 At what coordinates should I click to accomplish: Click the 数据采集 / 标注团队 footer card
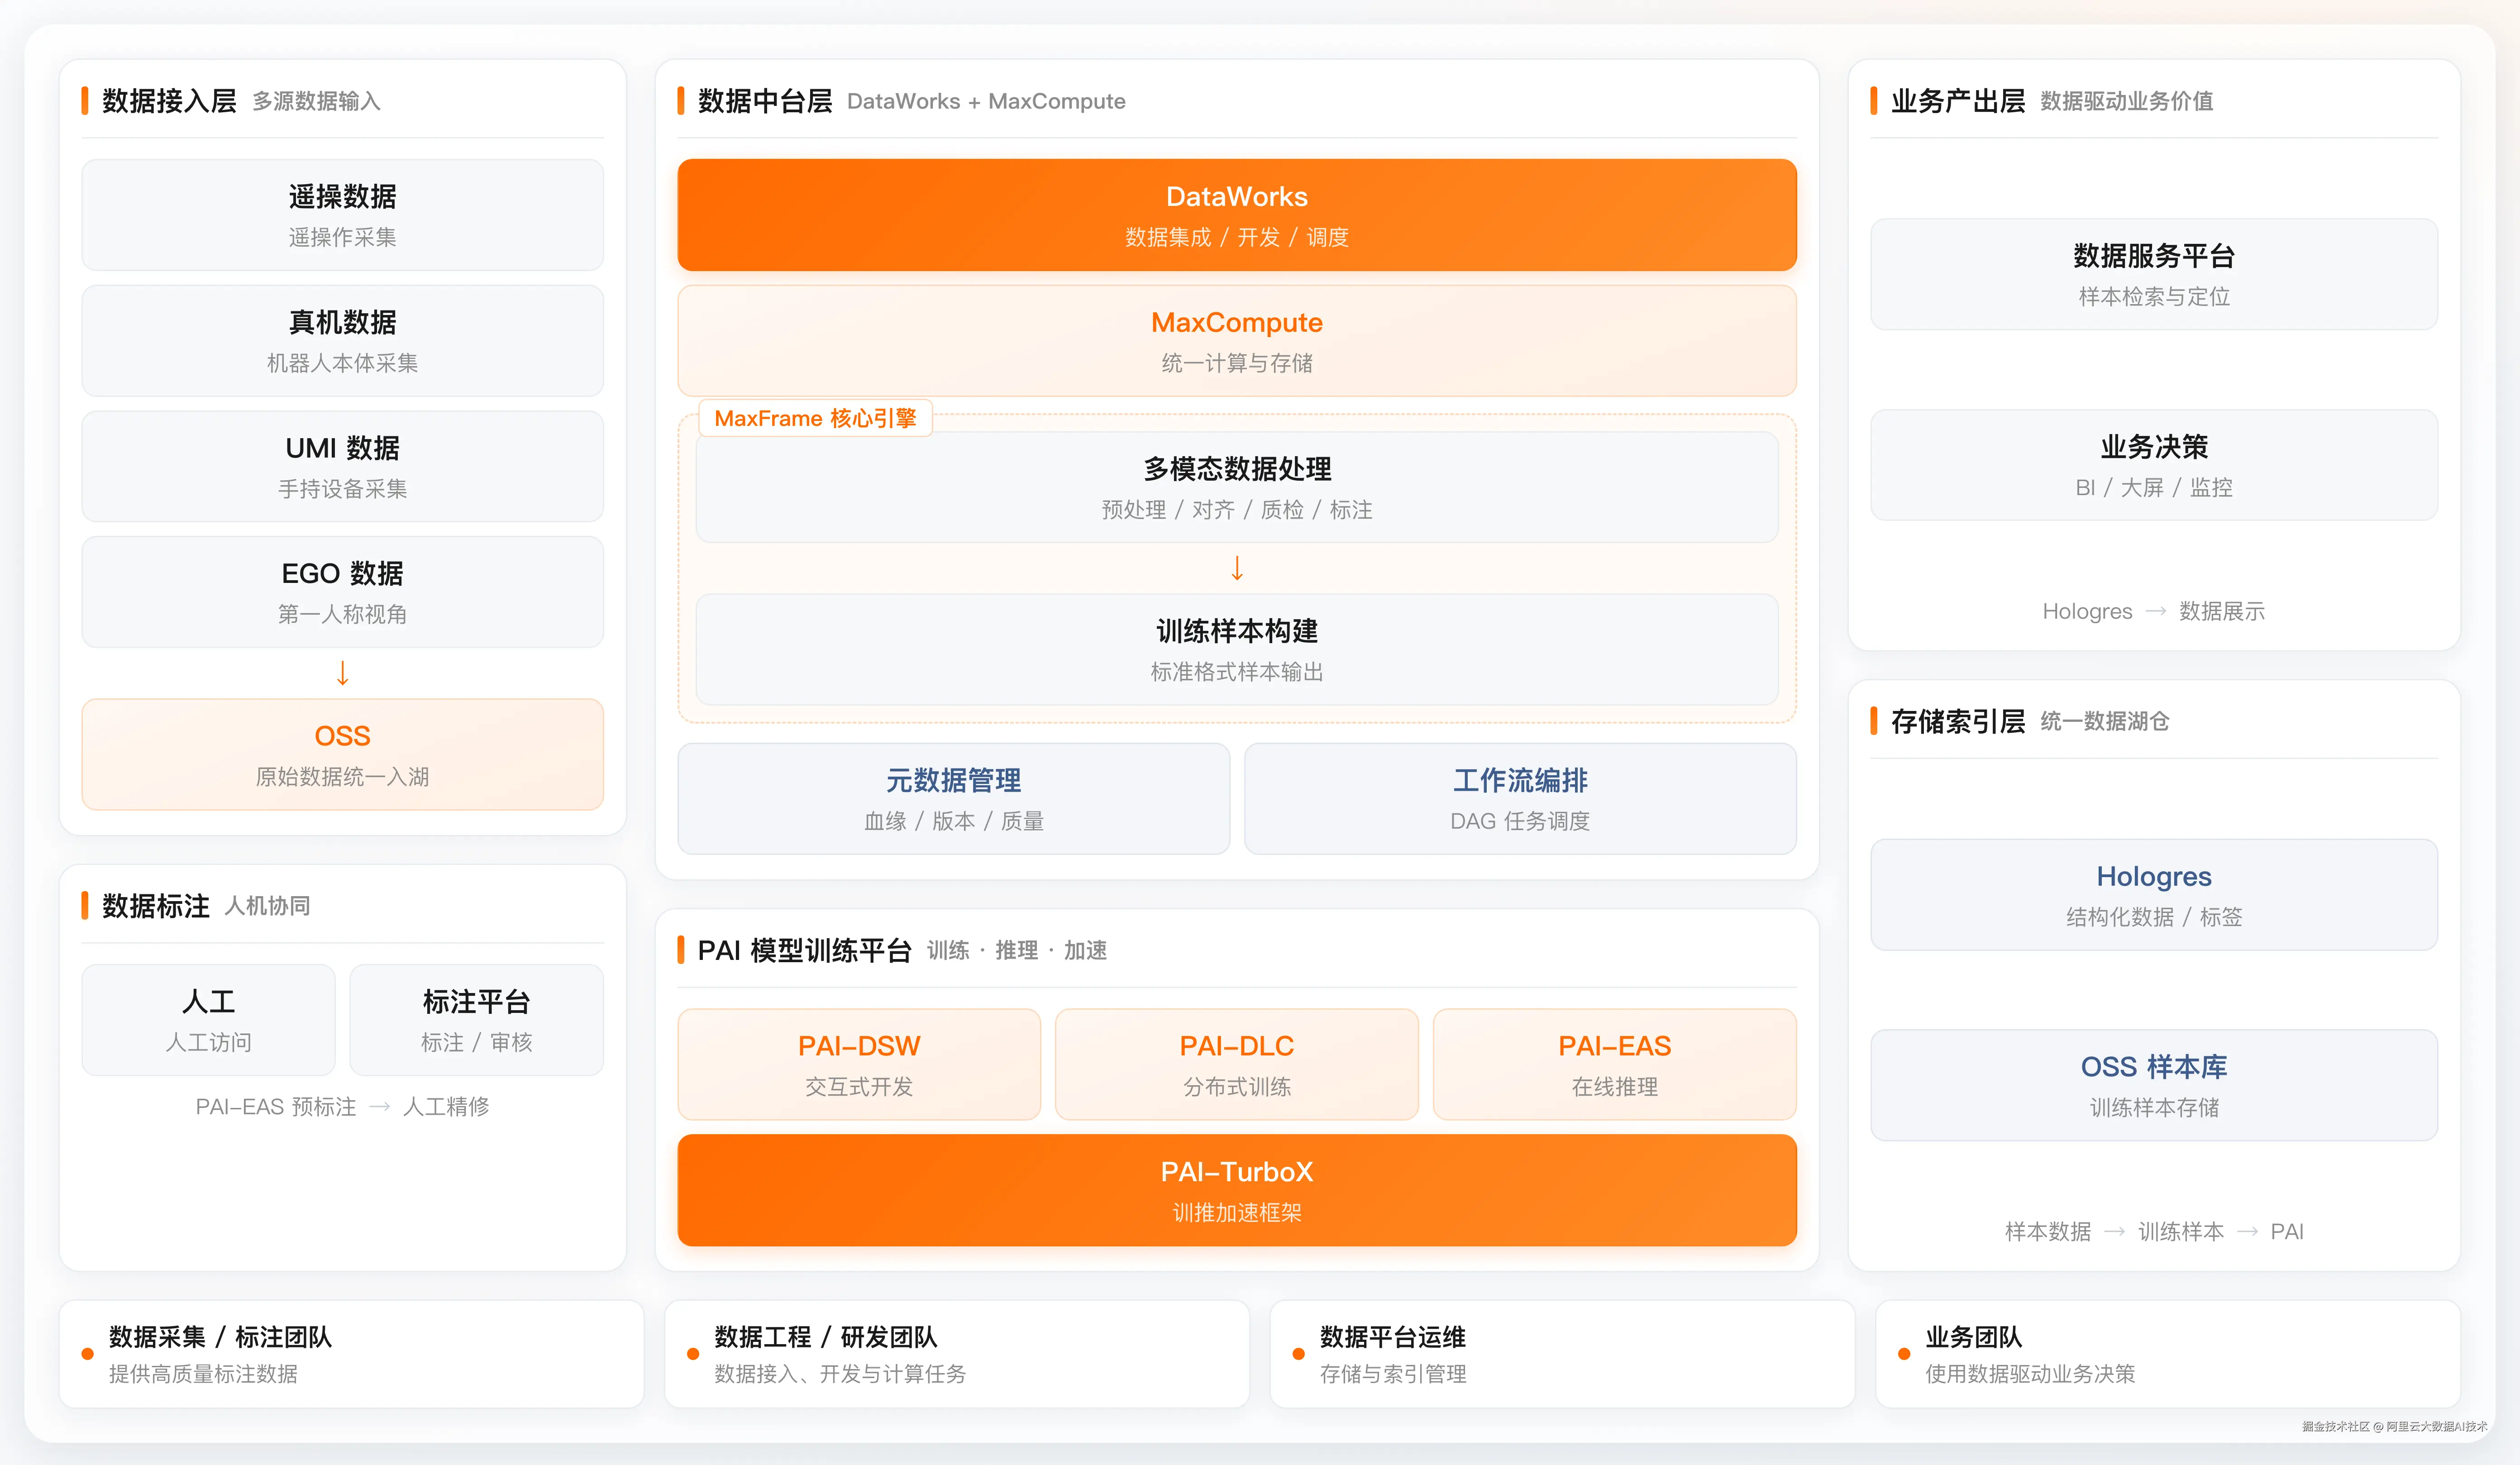tap(351, 1354)
